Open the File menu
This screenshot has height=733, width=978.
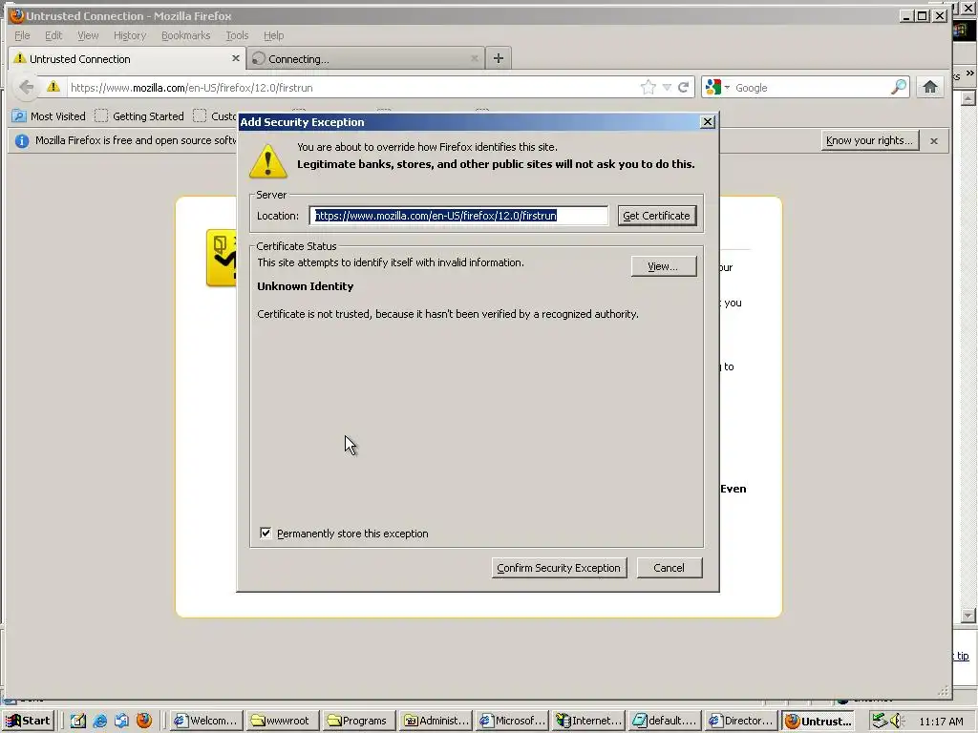coord(22,35)
